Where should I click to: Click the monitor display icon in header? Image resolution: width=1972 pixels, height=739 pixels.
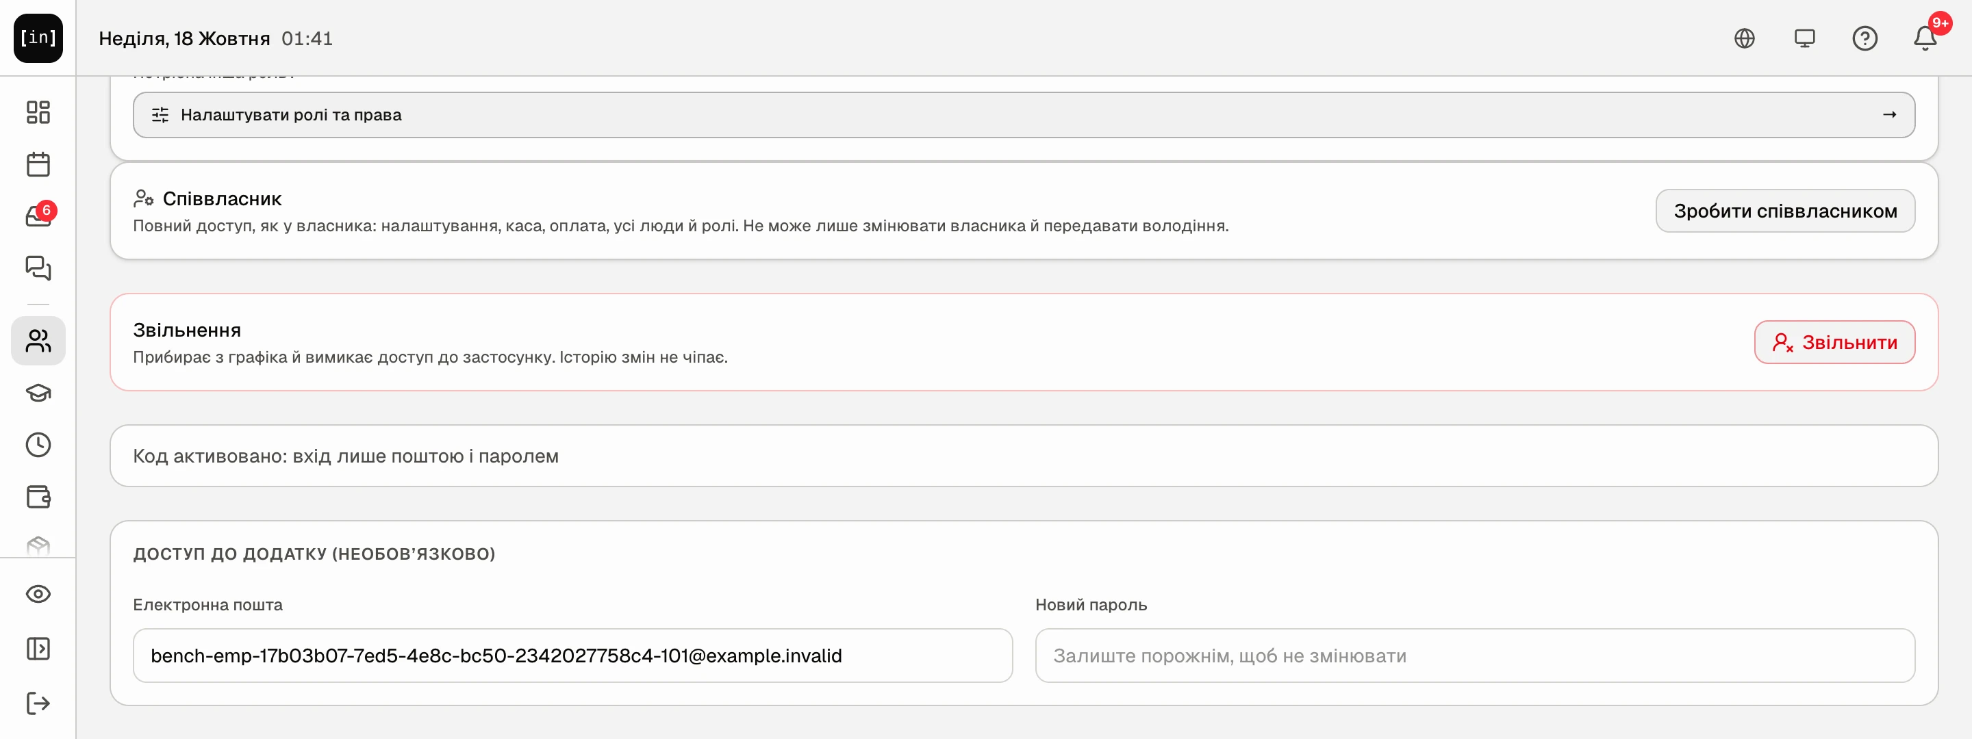click(1805, 38)
